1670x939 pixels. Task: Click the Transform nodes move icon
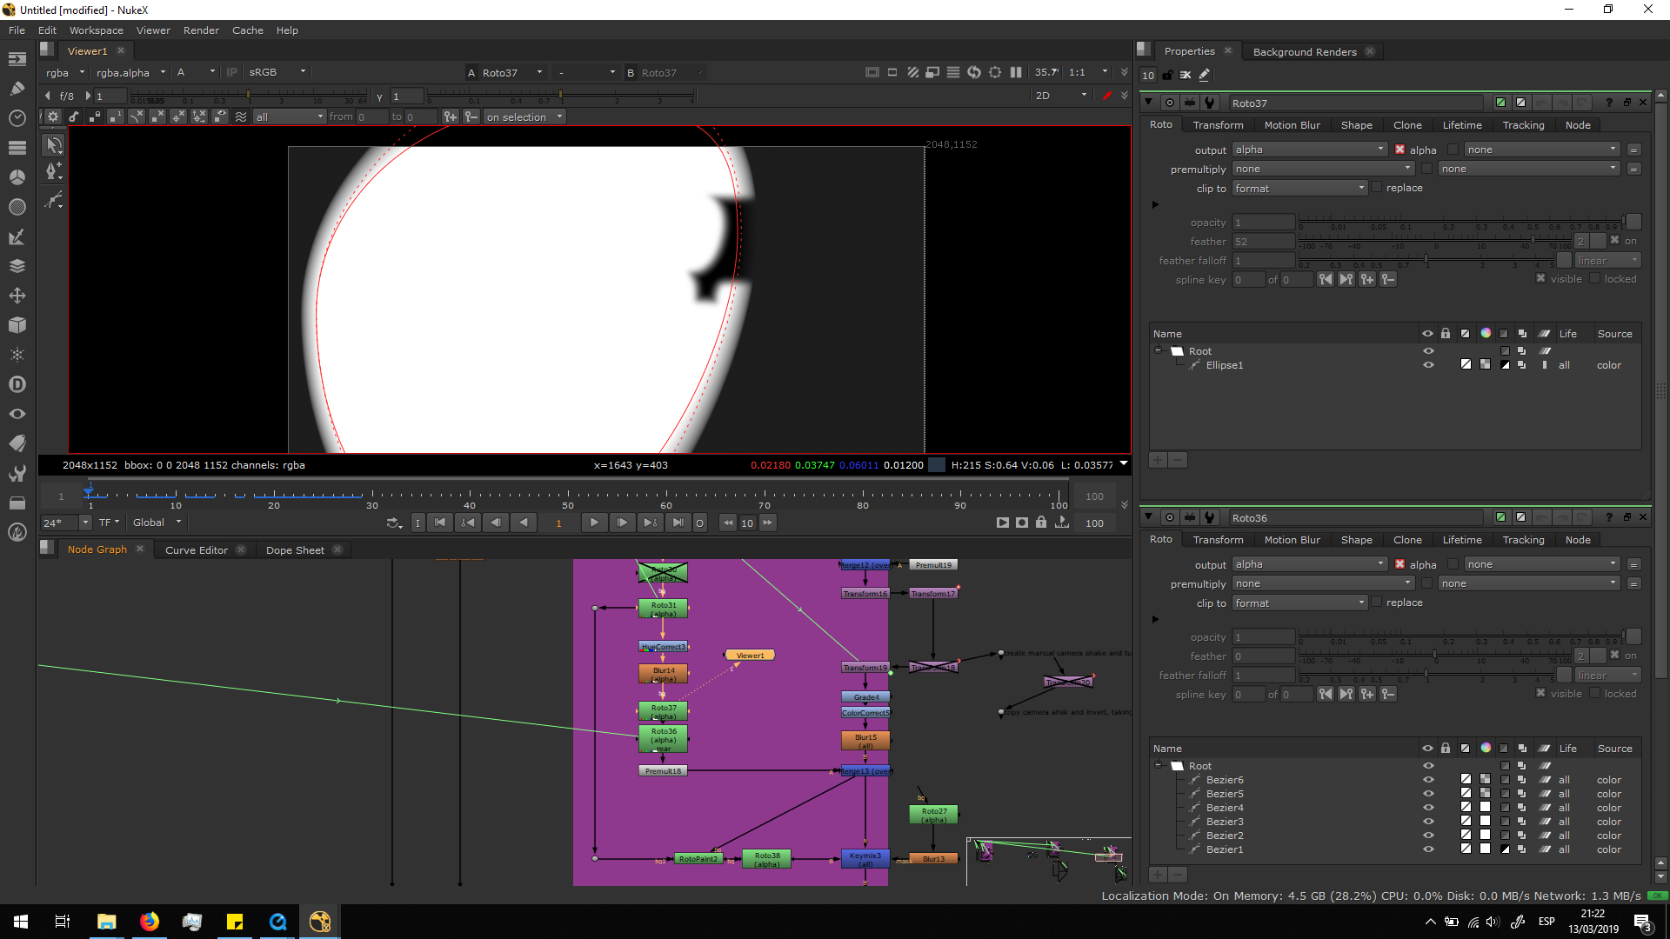tap(17, 296)
